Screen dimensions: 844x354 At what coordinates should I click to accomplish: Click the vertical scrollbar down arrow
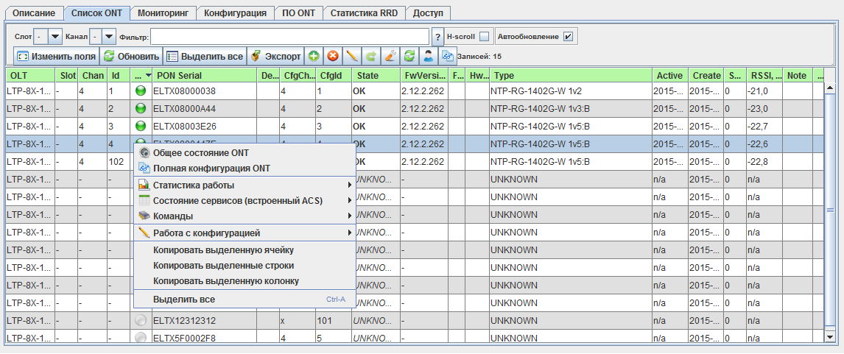[x=830, y=336]
